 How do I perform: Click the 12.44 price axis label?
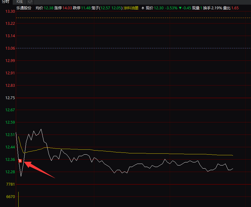tap(10, 147)
